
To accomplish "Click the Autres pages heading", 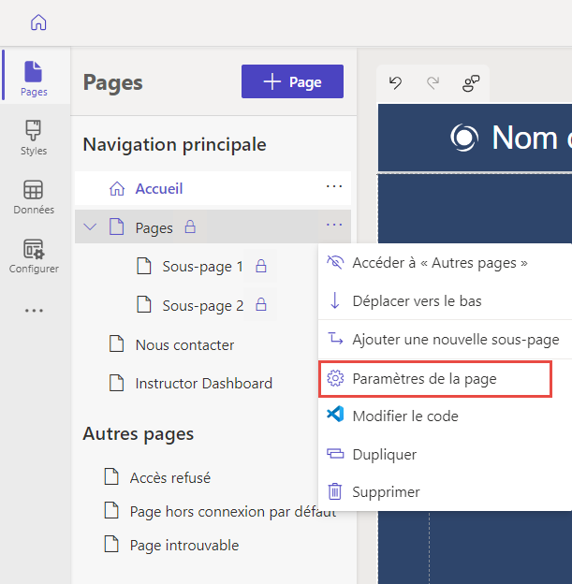I will [x=139, y=434].
